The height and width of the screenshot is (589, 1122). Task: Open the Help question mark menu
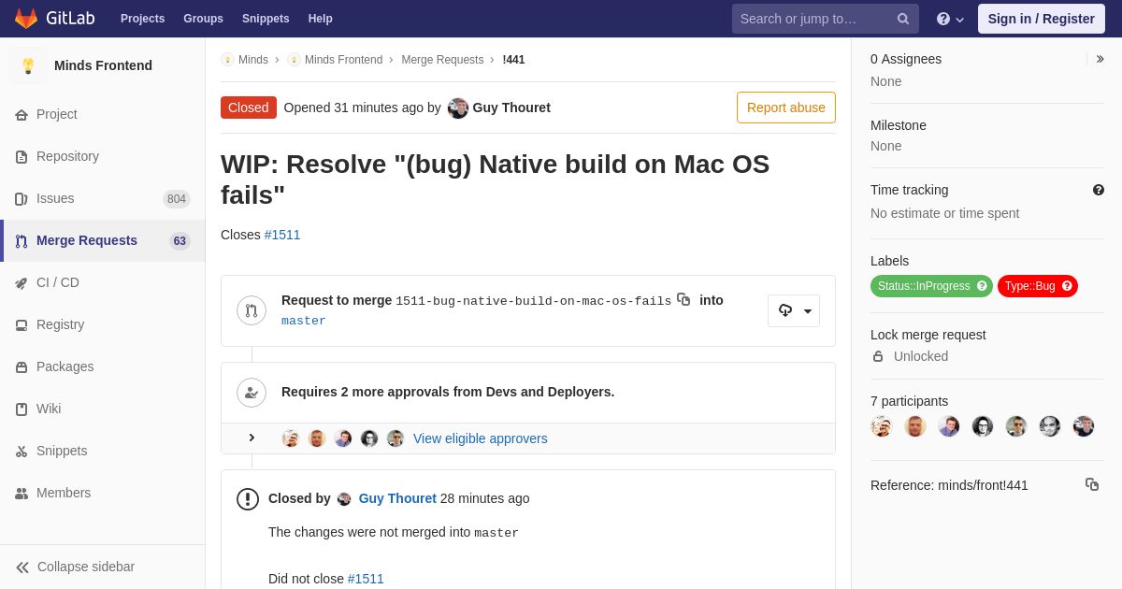pyautogui.click(x=950, y=19)
